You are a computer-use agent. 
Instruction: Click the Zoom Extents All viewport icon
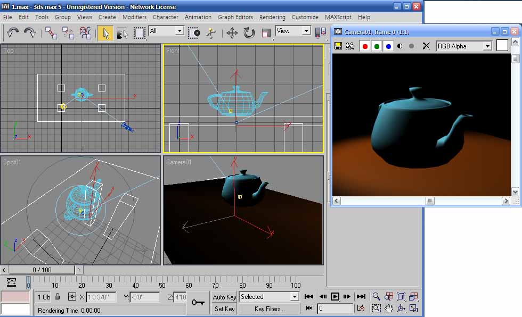pos(413,296)
